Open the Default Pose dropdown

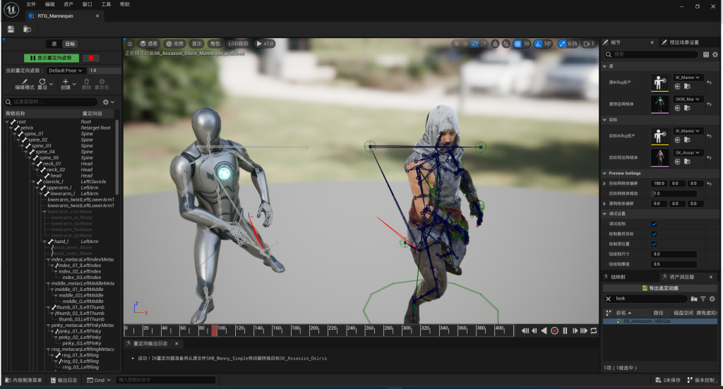tap(66, 70)
